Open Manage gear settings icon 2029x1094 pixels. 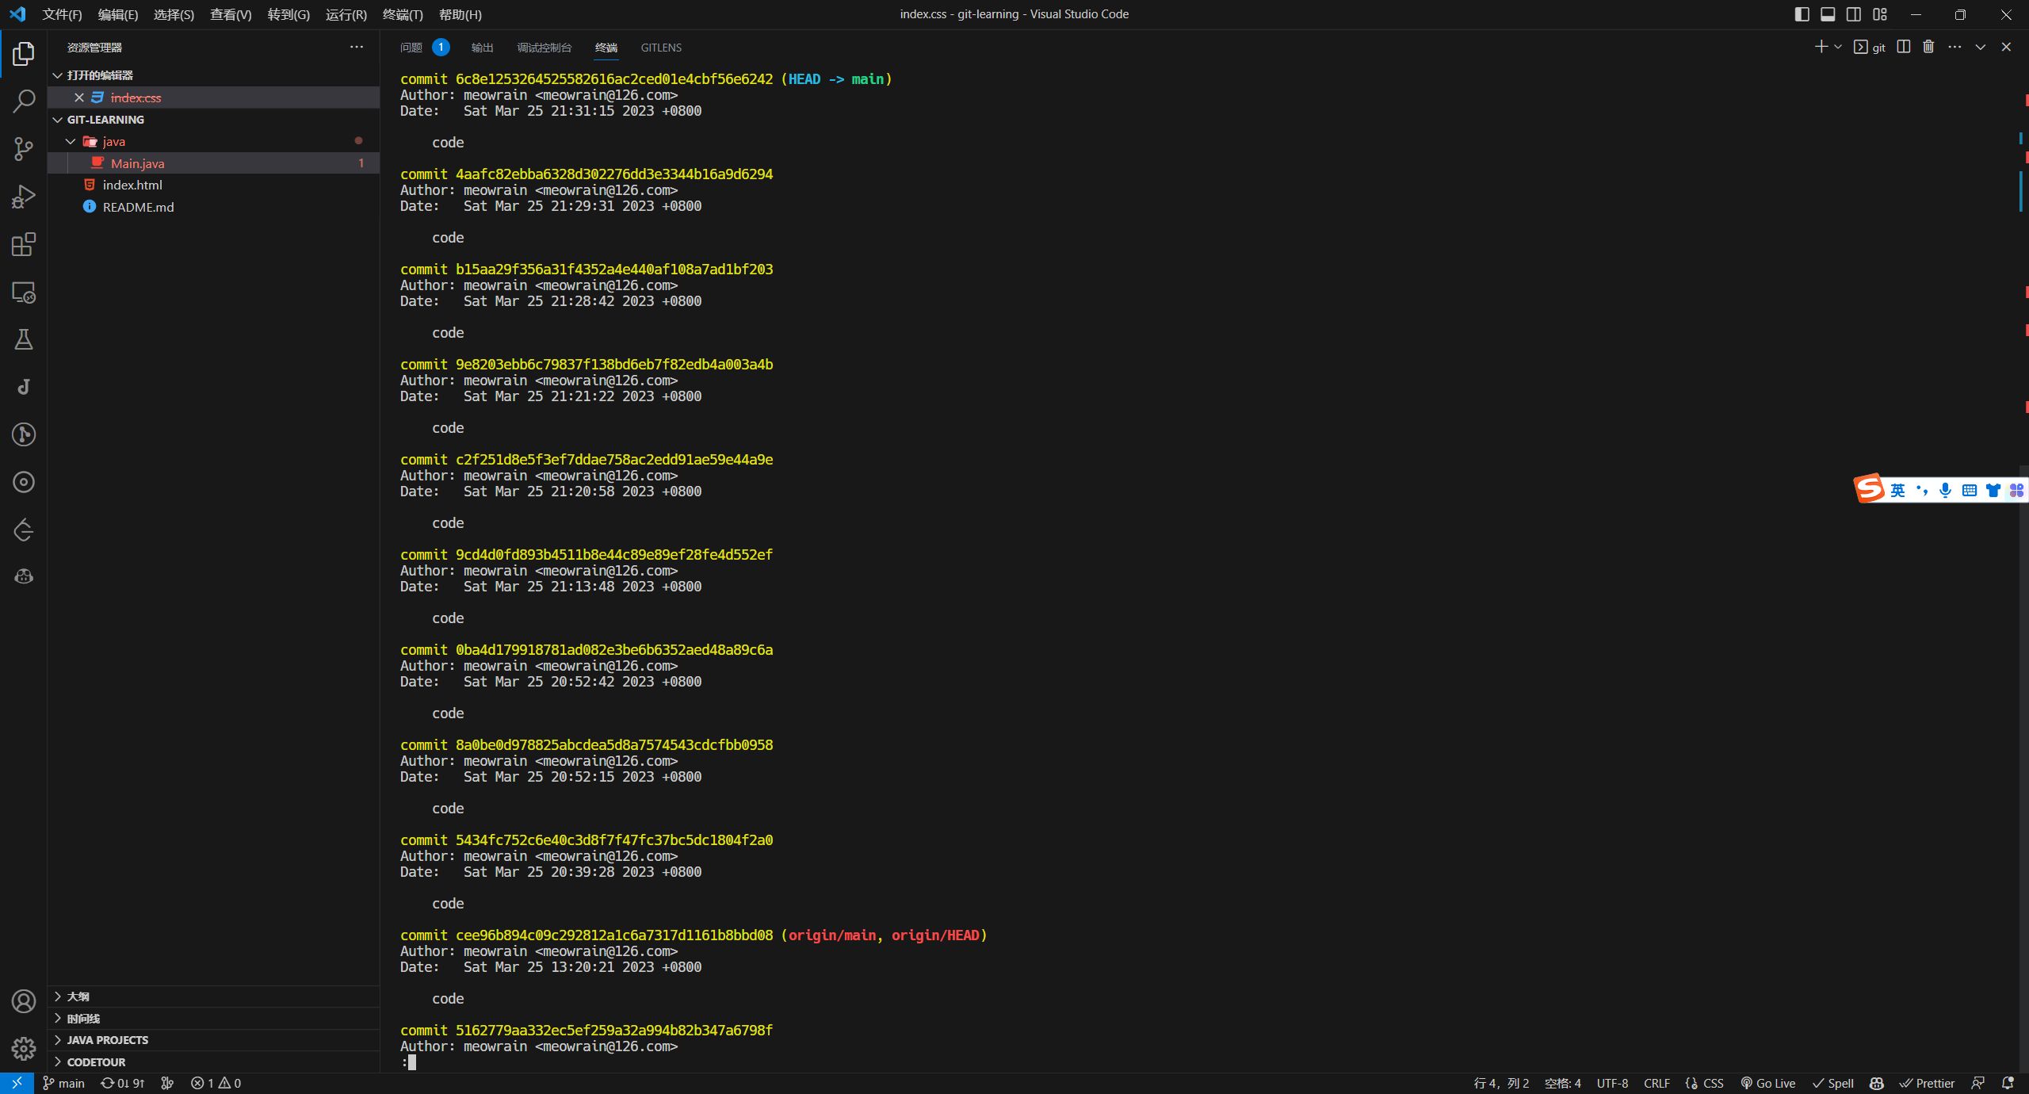point(24,1049)
